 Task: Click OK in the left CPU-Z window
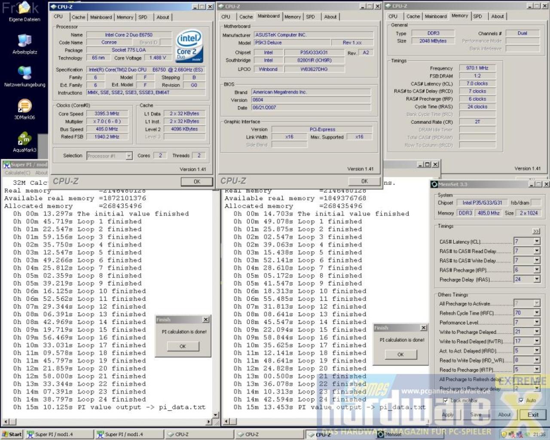[197, 182]
